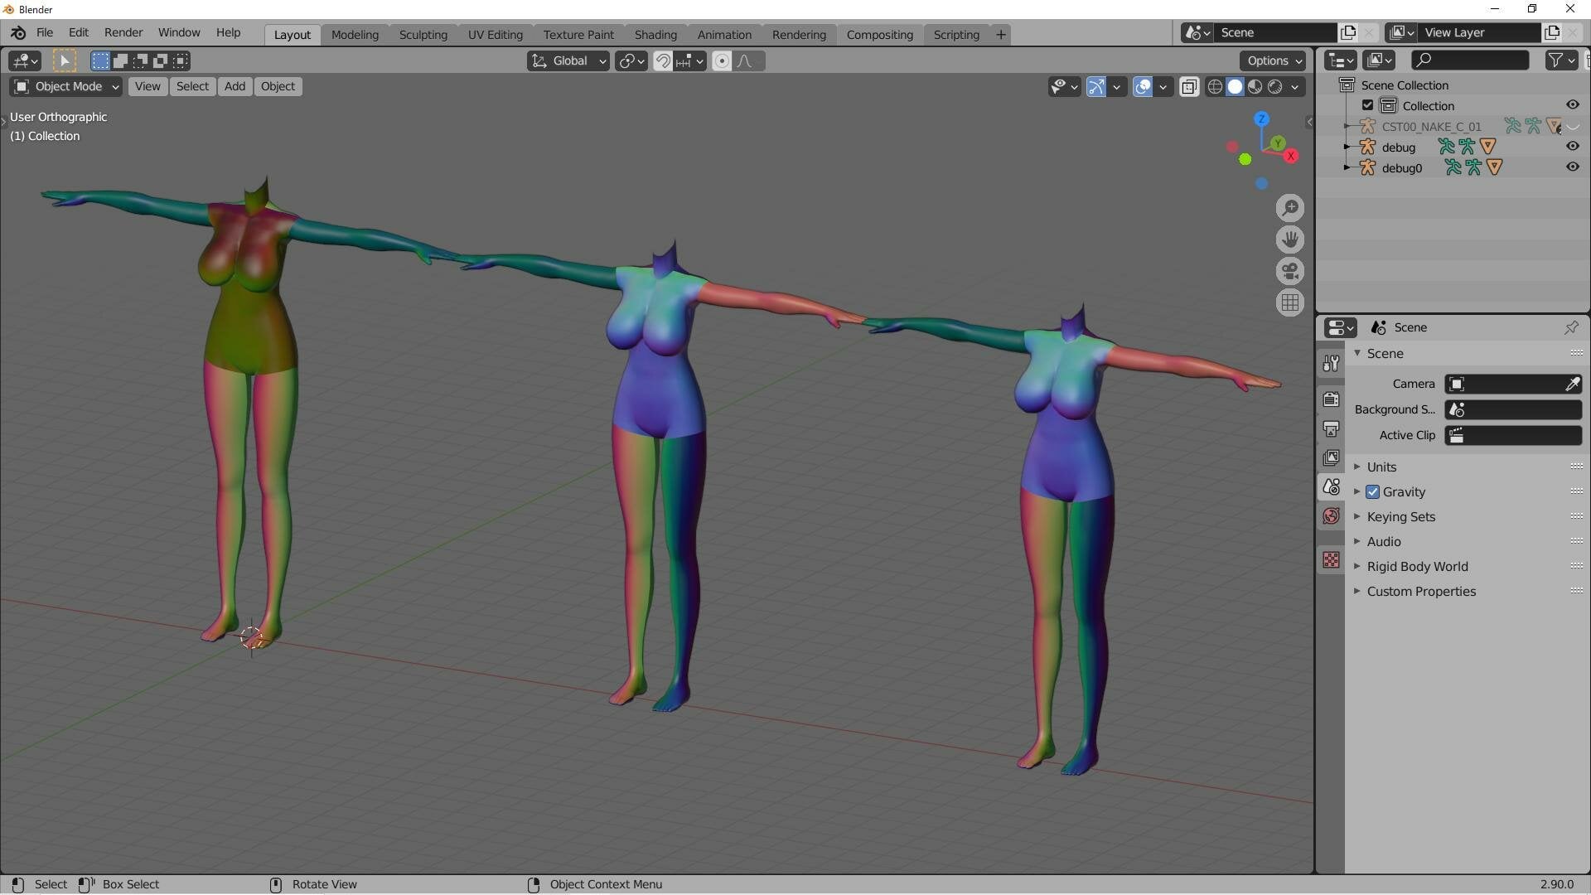Screen dimensions: 1591x895
Task: Select Solid viewport shading sphere
Action: coord(1235,87)
